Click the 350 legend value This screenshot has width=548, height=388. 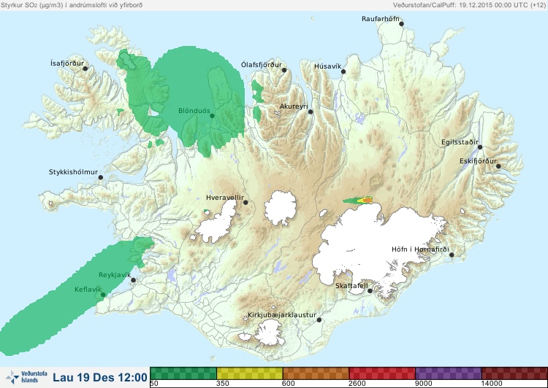pyautogui.click(x=223, y=384)
